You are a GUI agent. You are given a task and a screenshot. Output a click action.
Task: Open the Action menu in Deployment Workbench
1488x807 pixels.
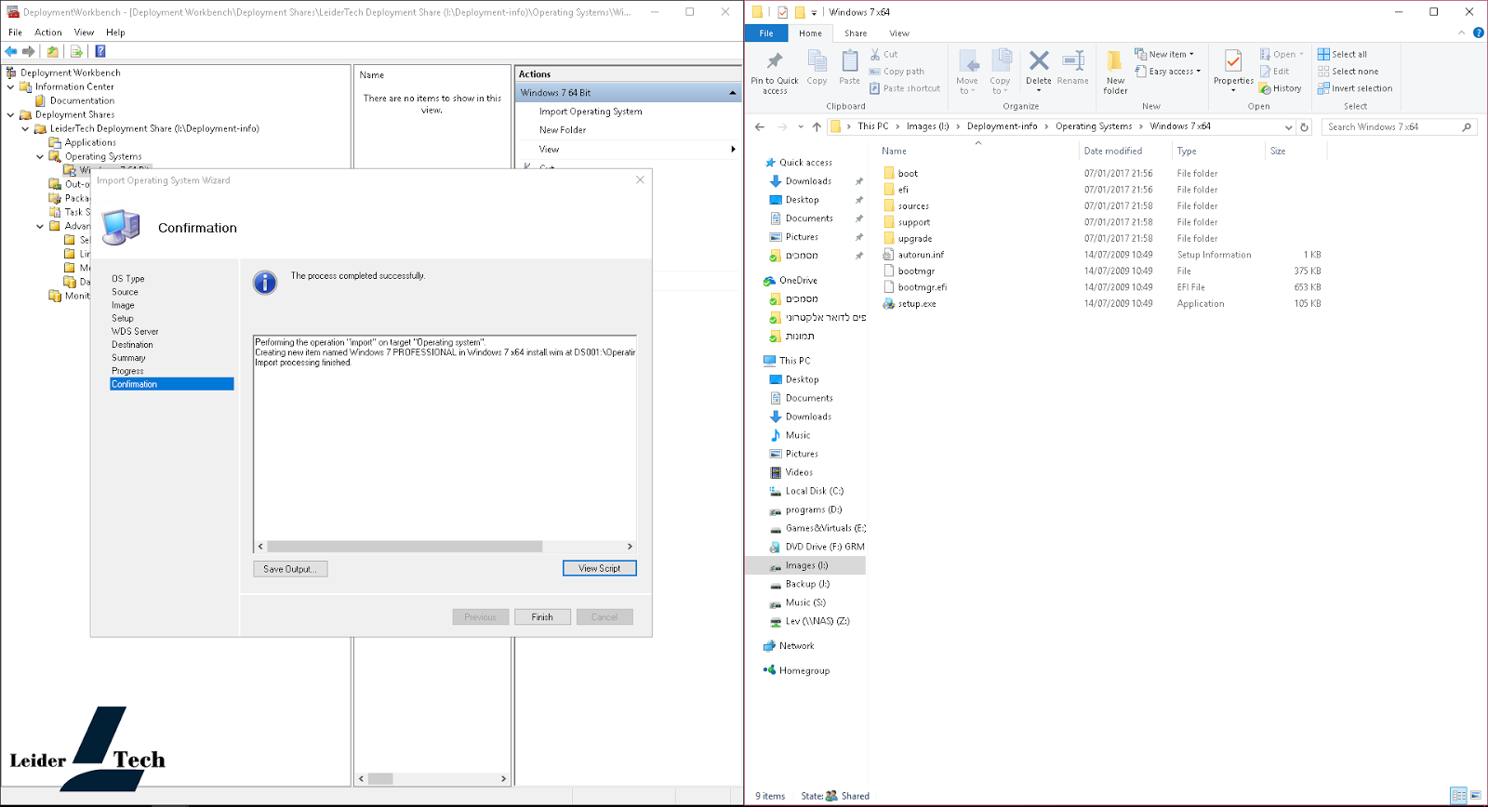tap(48, 33)
